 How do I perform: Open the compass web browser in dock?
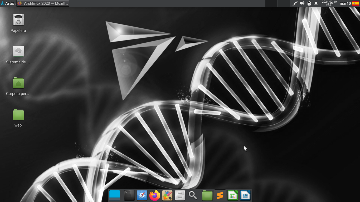pyautogui.click(x=142, y=196)
